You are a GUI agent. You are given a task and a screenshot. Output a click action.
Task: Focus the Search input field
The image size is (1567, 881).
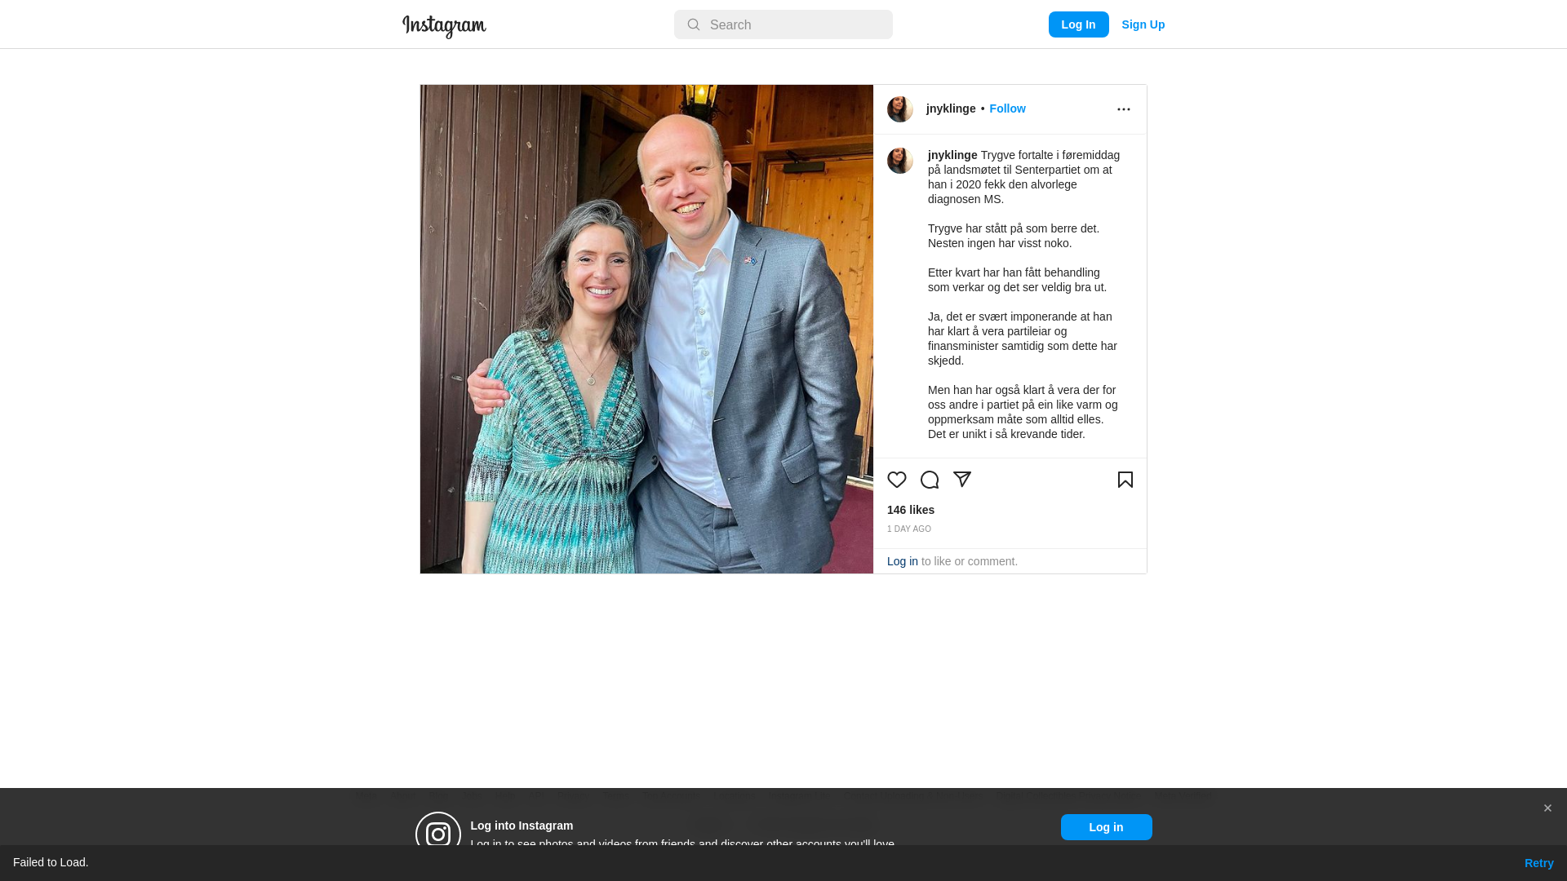[783, 24]
